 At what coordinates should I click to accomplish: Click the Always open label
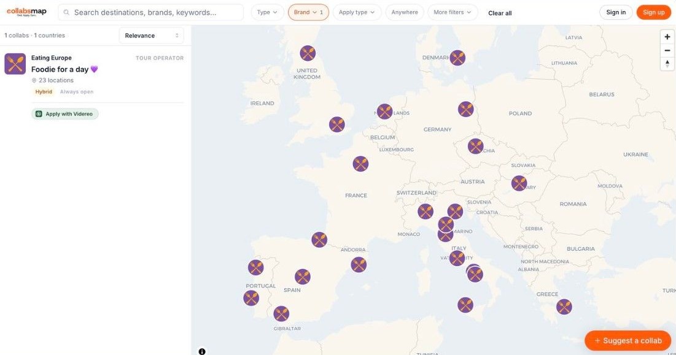tap(77, 91)
